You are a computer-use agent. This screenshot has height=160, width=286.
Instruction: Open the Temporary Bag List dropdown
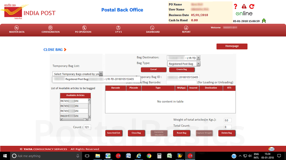101,74
